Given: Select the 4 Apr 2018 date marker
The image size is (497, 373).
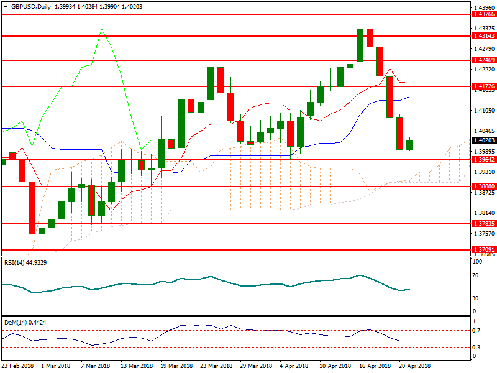Looking at the screenshot, I should [x=295, y=367].
